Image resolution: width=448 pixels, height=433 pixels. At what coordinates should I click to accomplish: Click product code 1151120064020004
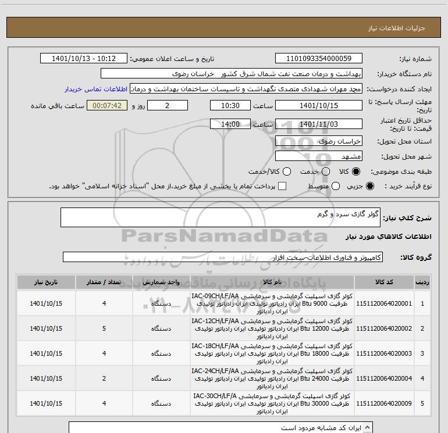(384, 378)
